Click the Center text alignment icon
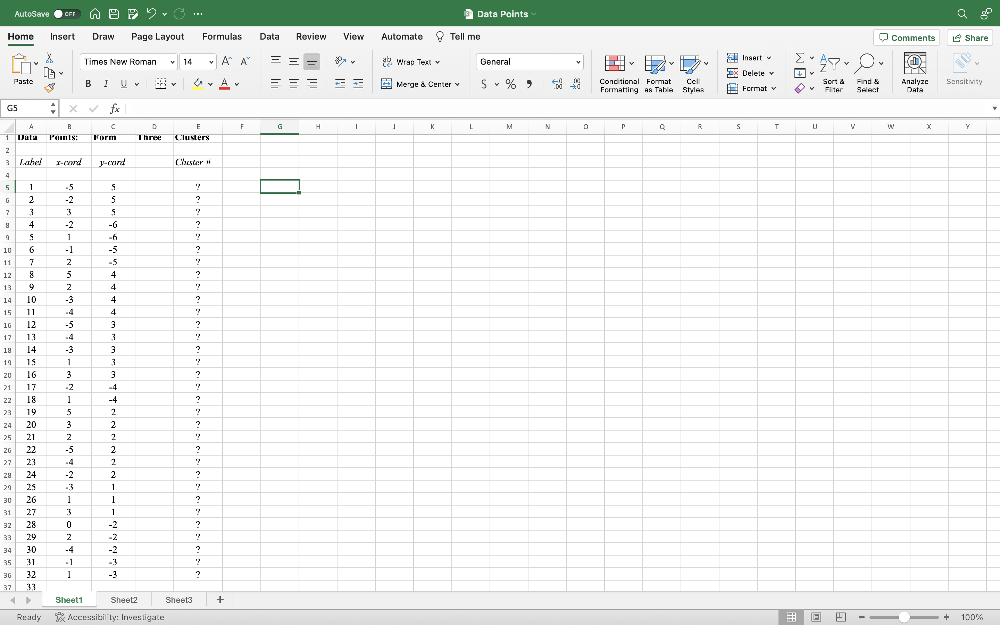Viewport: 1000px width, 625px height. [x=294, y=84]
